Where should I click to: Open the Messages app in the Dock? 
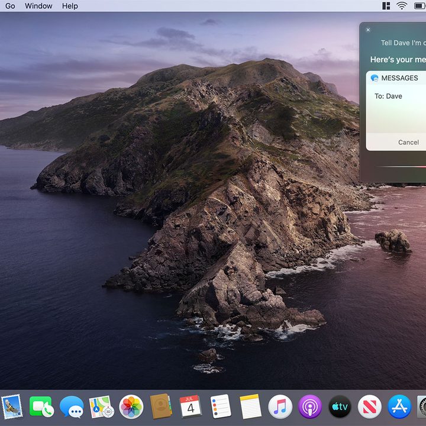72,406
